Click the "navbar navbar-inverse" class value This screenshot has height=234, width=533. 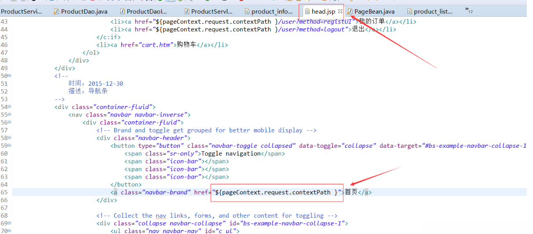point(149,115)
